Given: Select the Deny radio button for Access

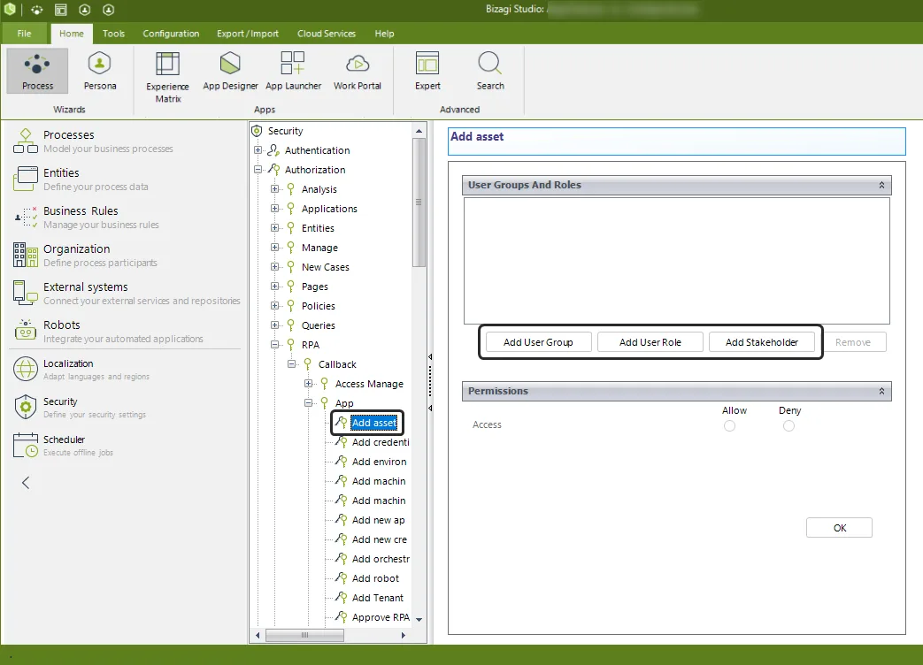Looking at the screenshot, I should tap(788, 425).
